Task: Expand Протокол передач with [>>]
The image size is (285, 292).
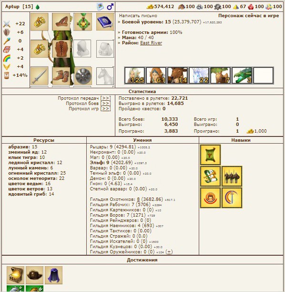Action: click(105, 98)
